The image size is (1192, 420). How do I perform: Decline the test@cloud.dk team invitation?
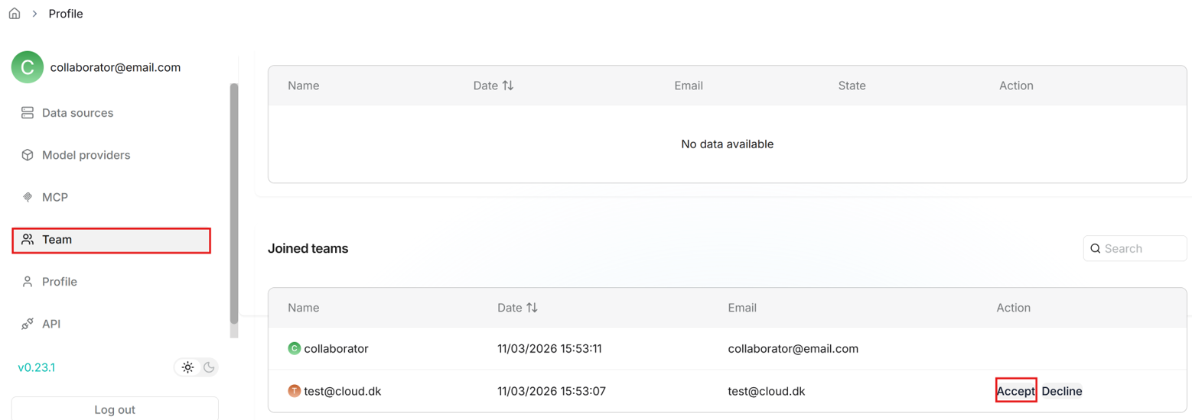[x=1062, y=391]
